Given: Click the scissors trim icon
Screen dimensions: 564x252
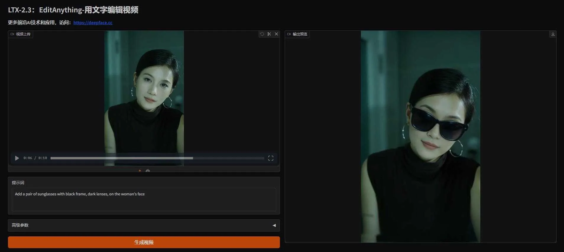Looking at the screenshot, I should tap(269, 34).
